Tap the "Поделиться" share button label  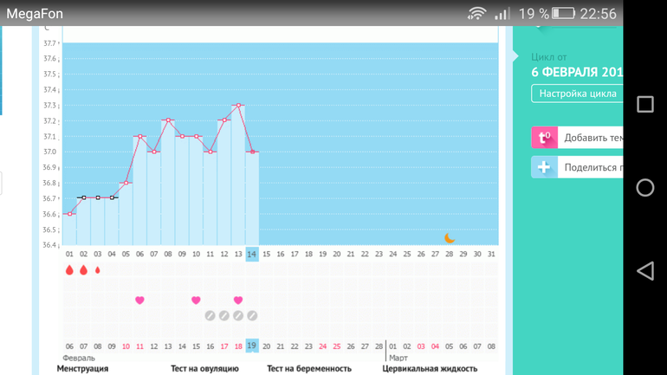coord(593,167)
